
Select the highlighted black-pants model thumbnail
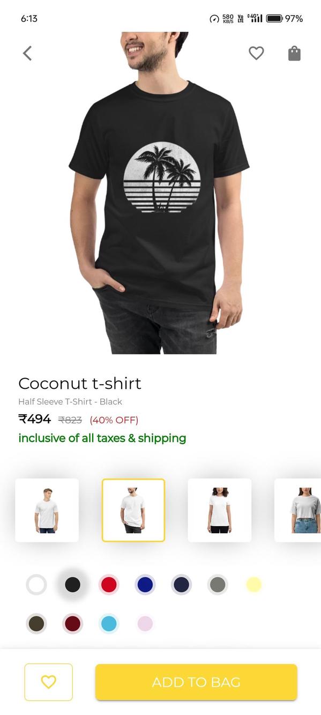(x=133, y=510)
